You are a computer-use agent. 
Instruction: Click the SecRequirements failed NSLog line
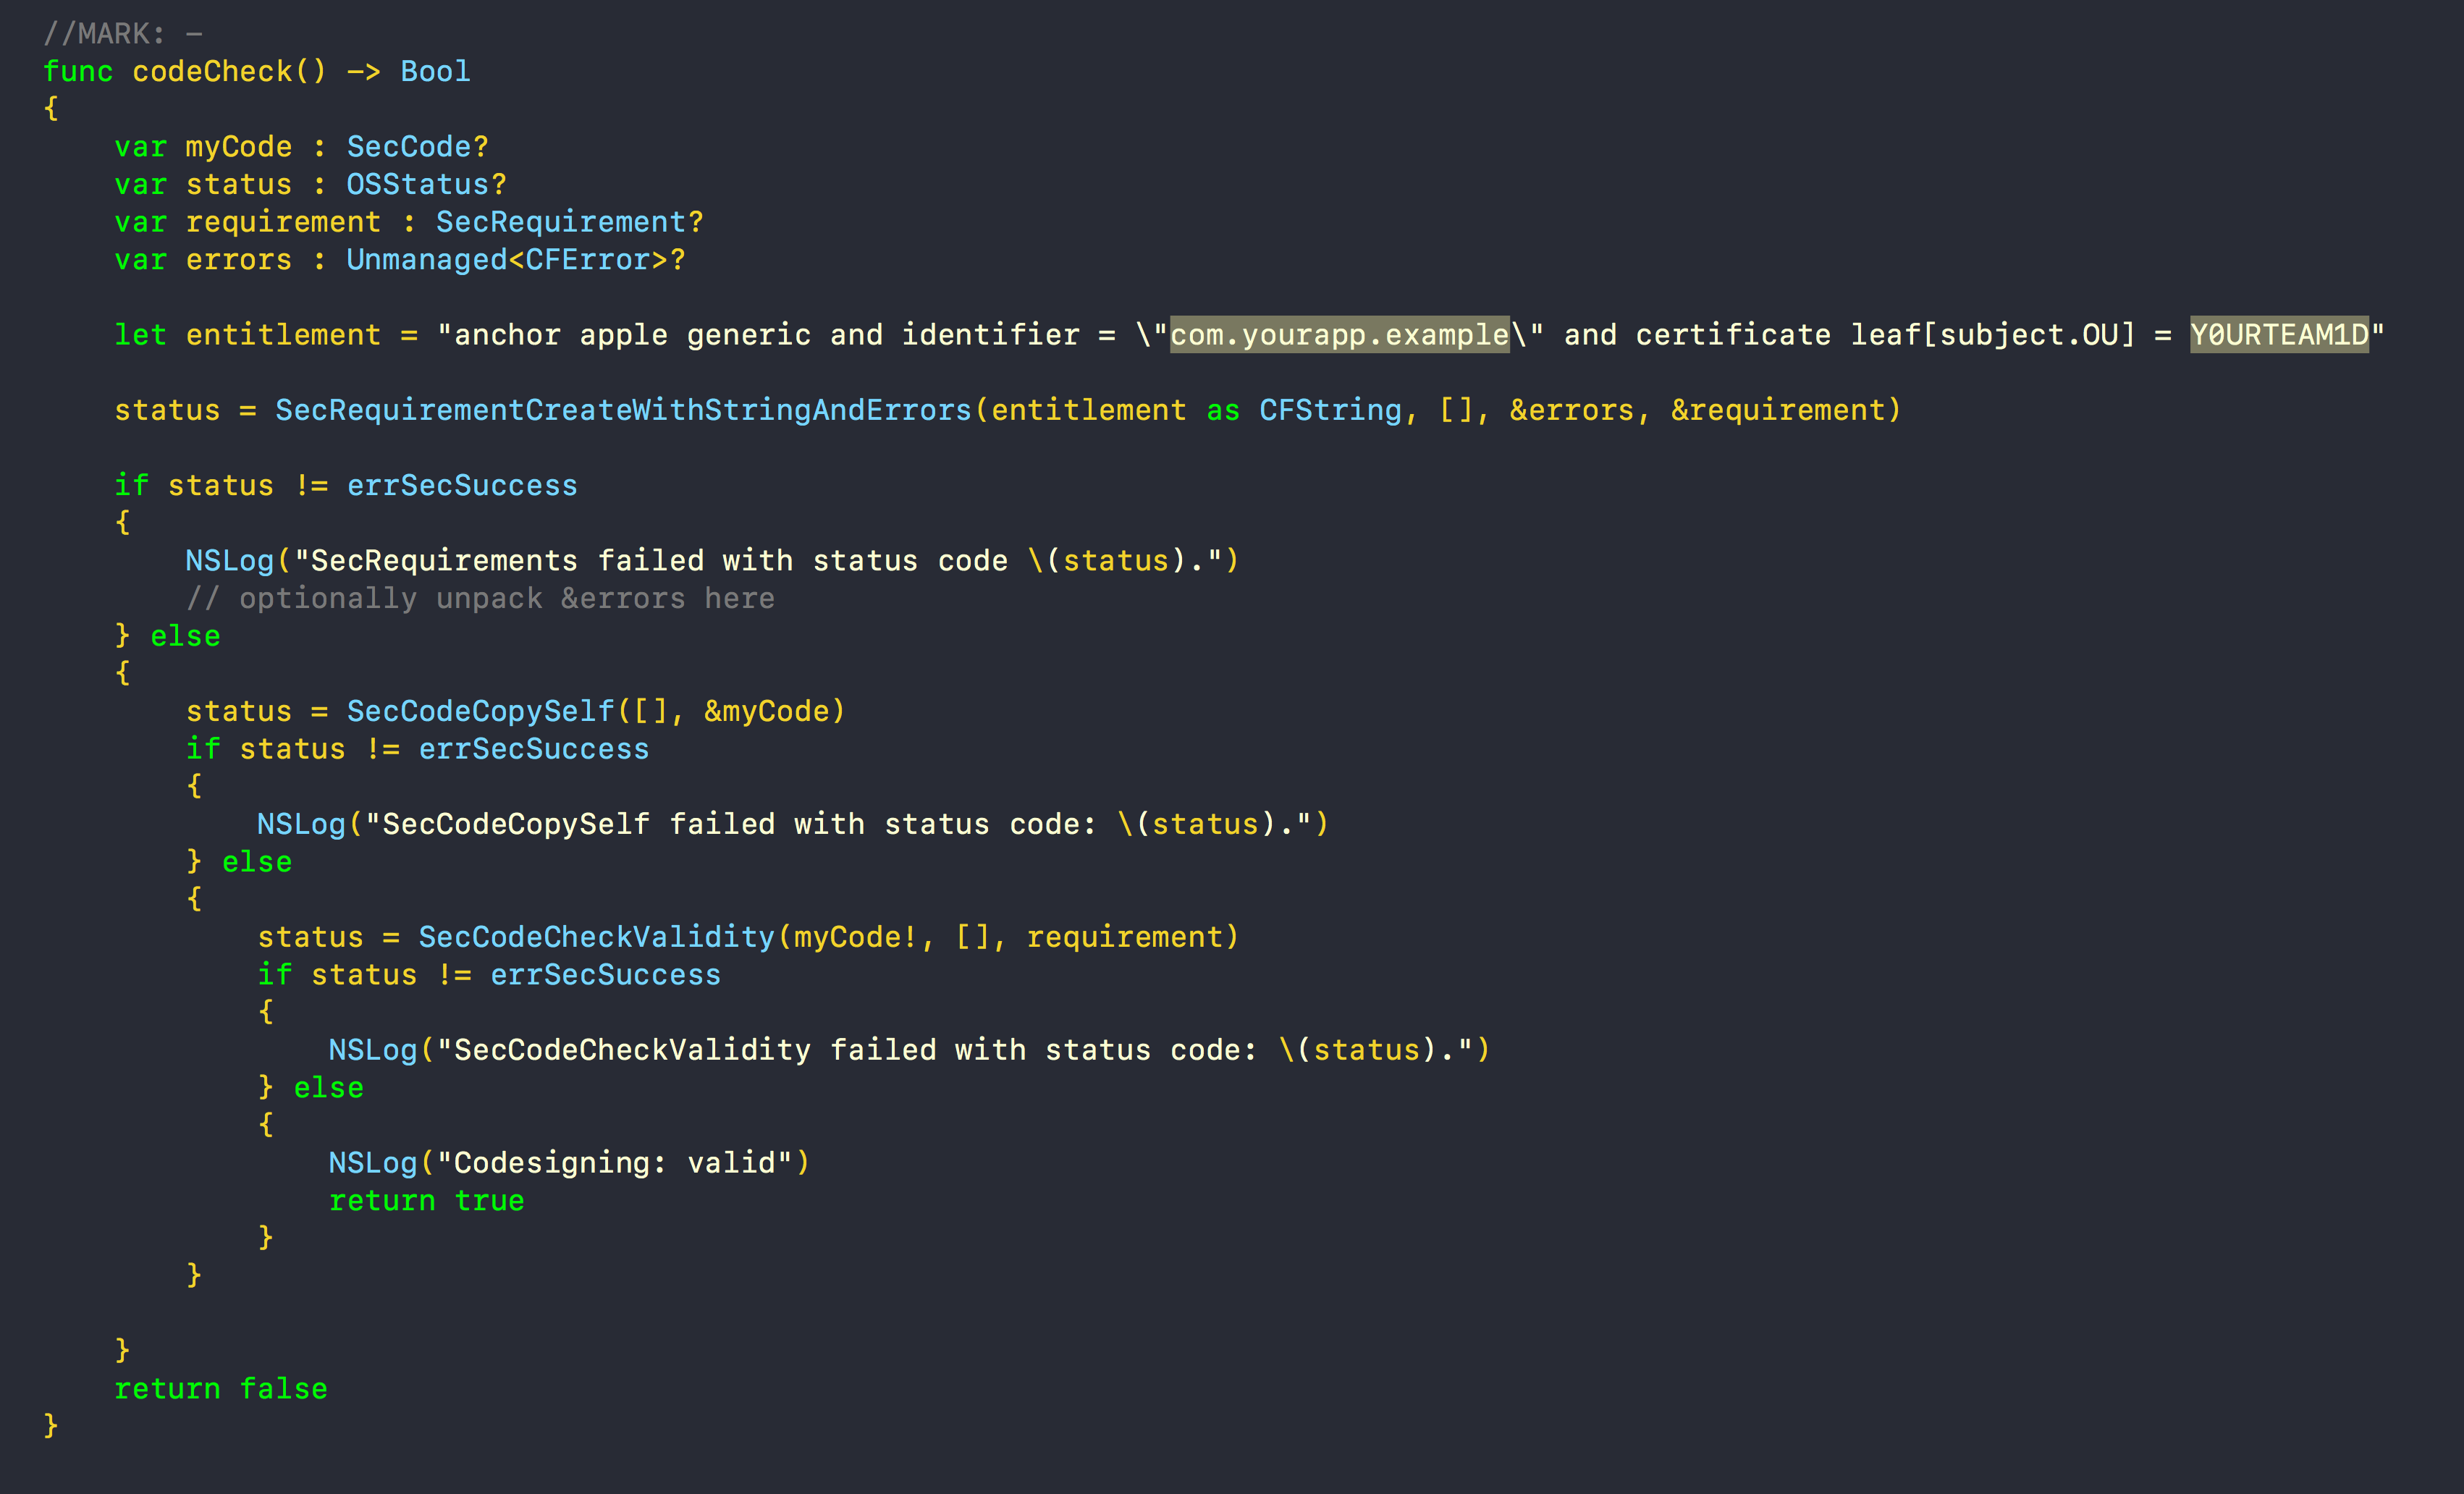coord(700,560)
